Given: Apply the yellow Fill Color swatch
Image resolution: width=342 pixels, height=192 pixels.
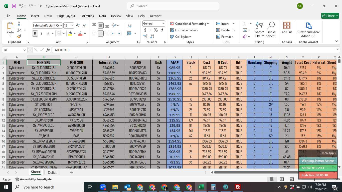Looking at the screenshot, I should 70,33.
